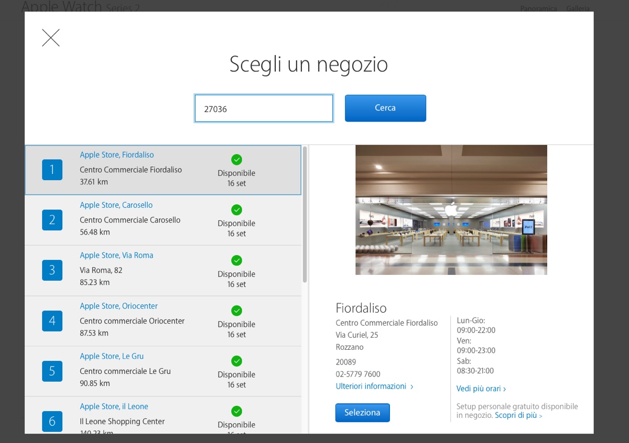The width and height of the screenshot is (629, 443).
Task: Click the postal code 20089
Action: pyautogui.click(x=346, y=362)
